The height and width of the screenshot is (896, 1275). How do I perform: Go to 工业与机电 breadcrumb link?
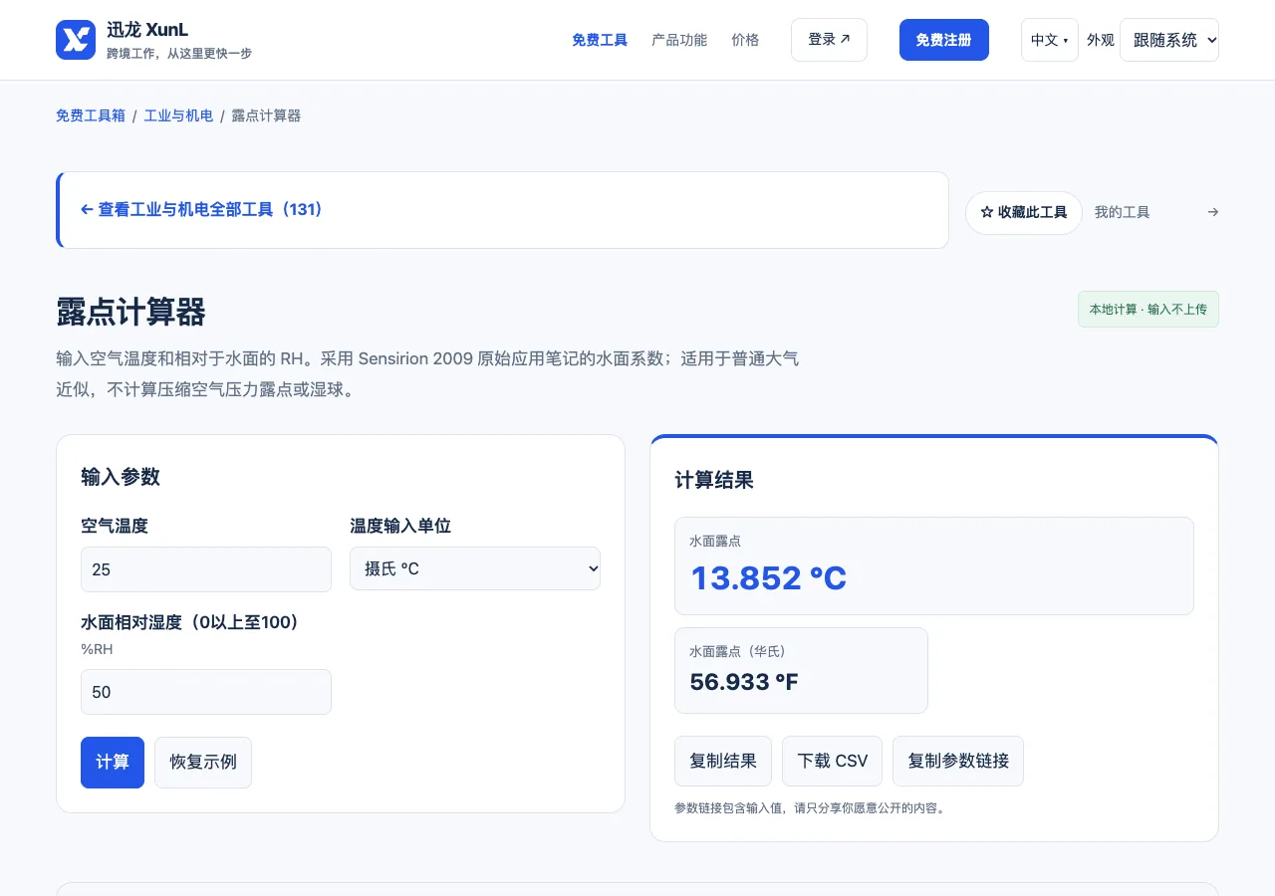(178, 115)
